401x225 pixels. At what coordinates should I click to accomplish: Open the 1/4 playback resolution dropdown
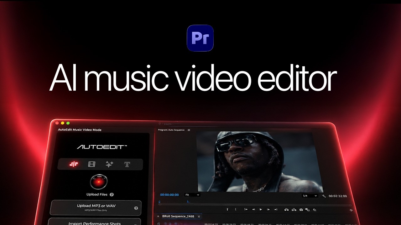(x=310, y=196)
